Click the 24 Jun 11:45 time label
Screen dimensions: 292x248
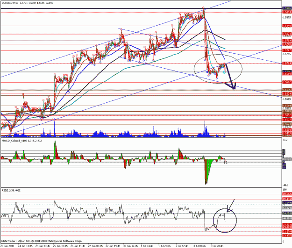click(x=25, y=246)
